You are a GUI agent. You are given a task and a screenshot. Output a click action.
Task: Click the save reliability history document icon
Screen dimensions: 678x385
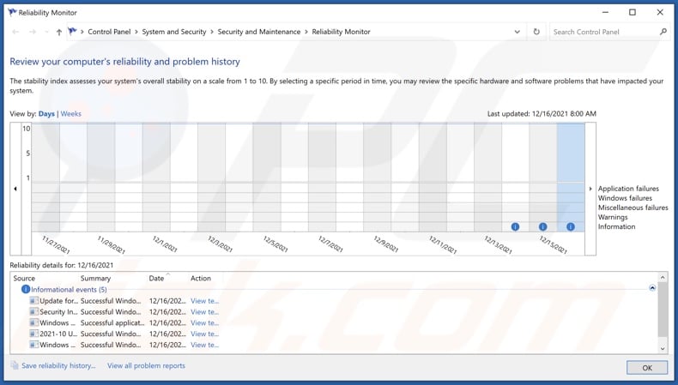(15, 365)
